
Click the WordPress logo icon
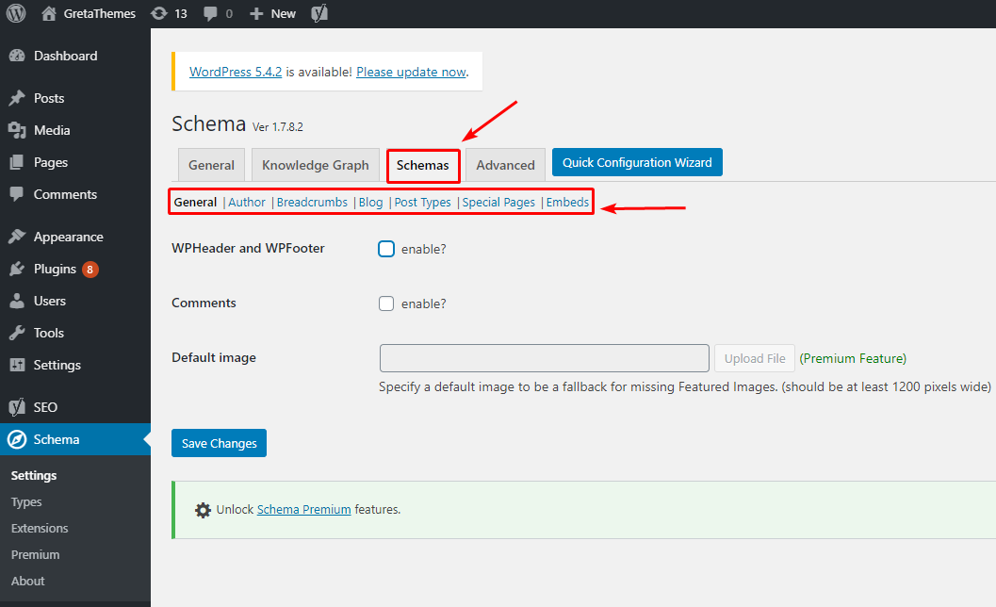pos(16,13)
